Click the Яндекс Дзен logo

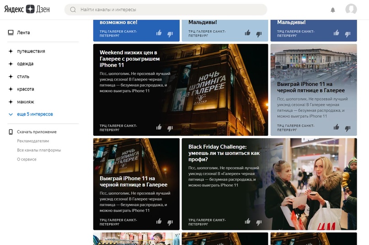(x=27, y=10)
